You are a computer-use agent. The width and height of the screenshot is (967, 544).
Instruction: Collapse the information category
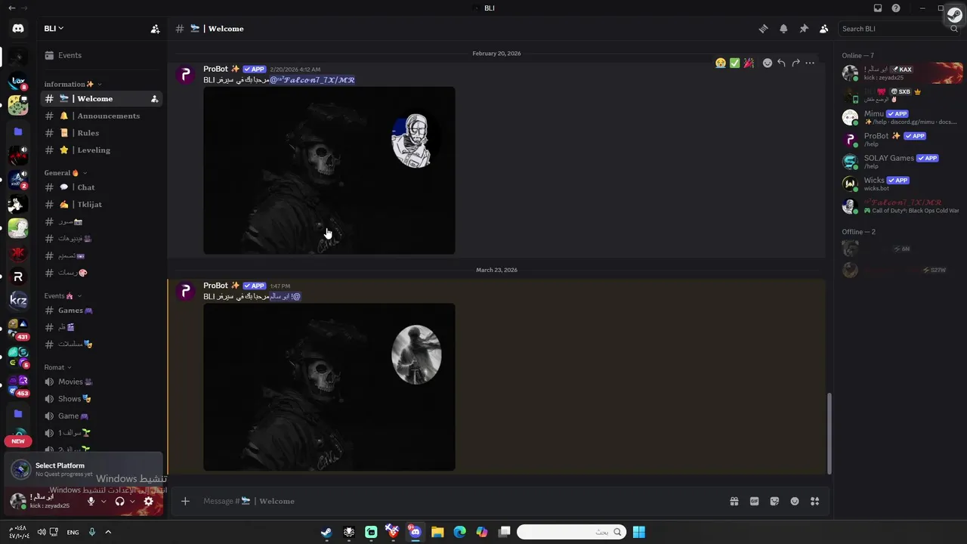point(73,84)
